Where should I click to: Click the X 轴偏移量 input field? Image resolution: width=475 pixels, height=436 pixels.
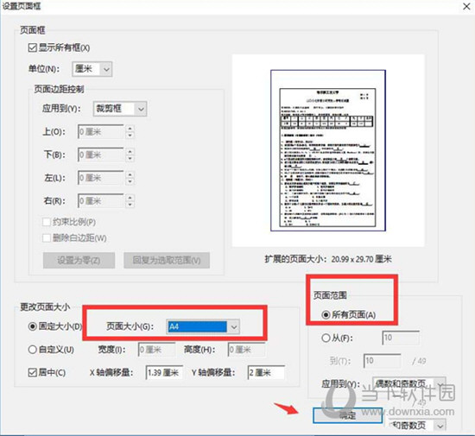[x=164, y=373]
